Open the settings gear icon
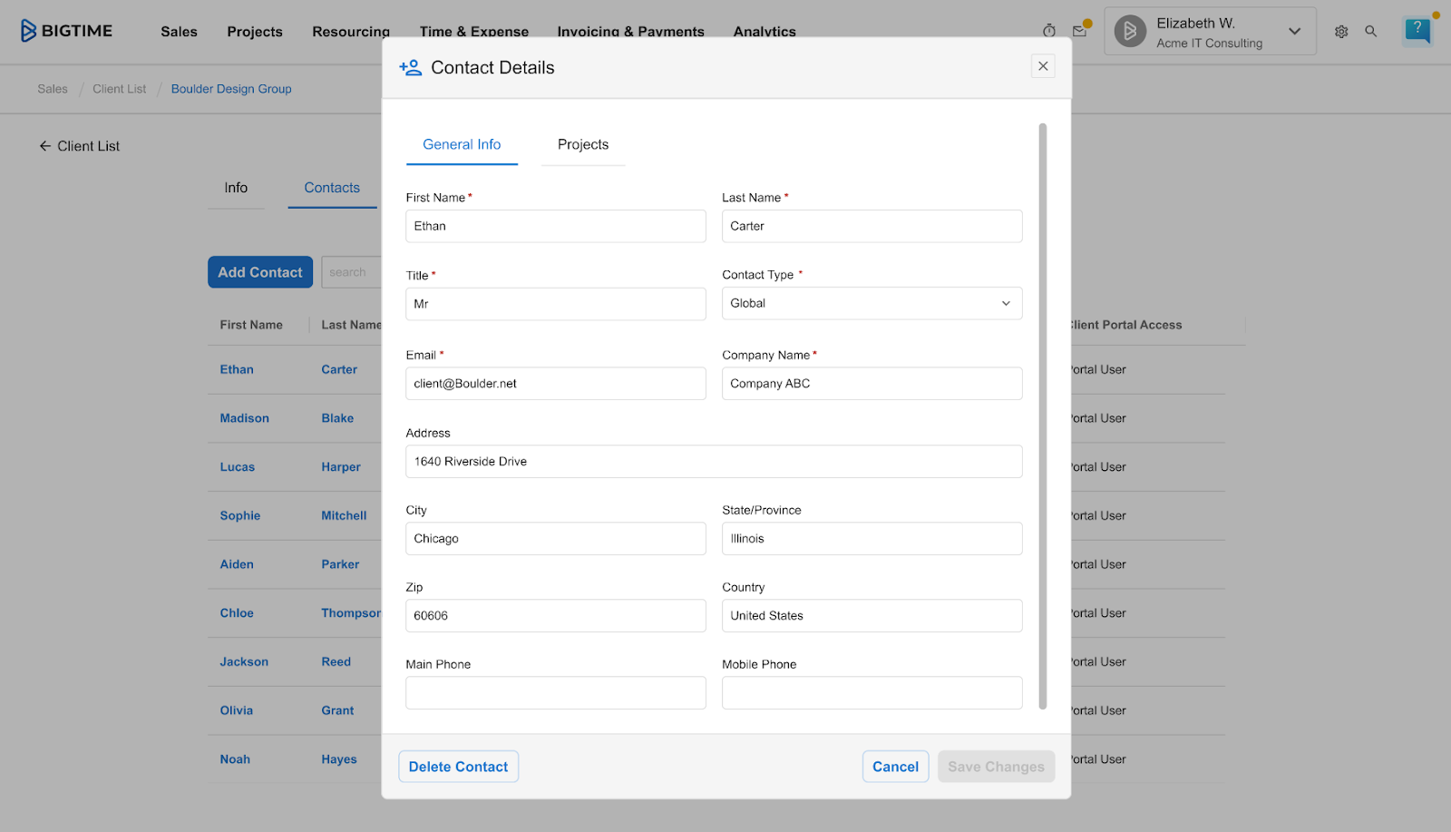The width and height of the screenshot is (1451, 832). pyautogui.click(x=1340, y=31)
